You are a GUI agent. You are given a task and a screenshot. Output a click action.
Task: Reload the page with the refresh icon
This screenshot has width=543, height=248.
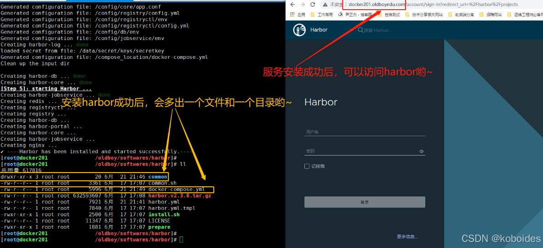(x=313, y=5)
